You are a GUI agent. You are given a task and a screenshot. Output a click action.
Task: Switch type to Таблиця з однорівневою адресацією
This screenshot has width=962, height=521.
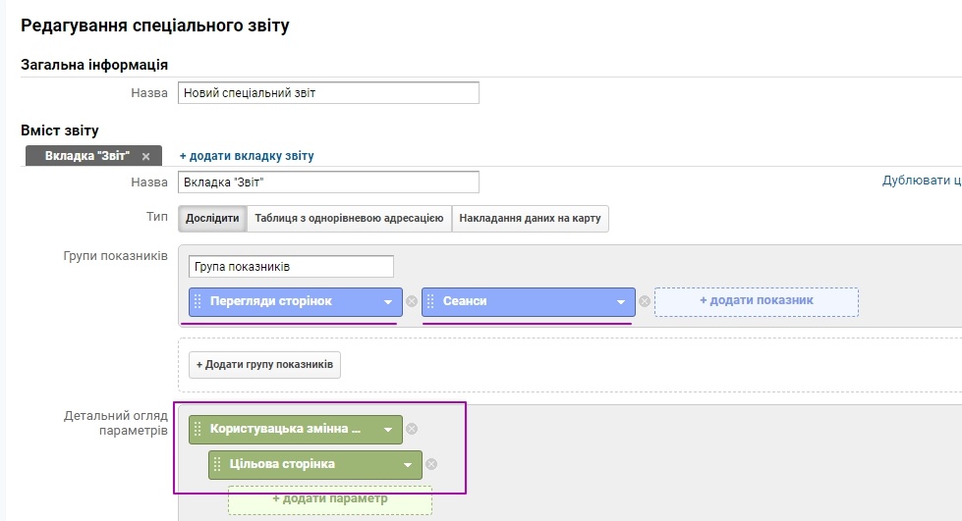tap(349, 219)
